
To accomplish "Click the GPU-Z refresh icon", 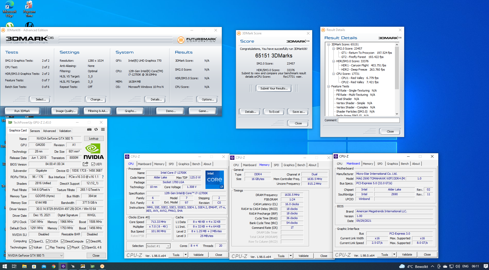I will [96, 129].
